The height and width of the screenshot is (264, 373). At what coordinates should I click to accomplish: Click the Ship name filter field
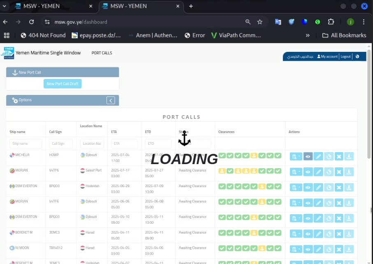coord(25,144)
